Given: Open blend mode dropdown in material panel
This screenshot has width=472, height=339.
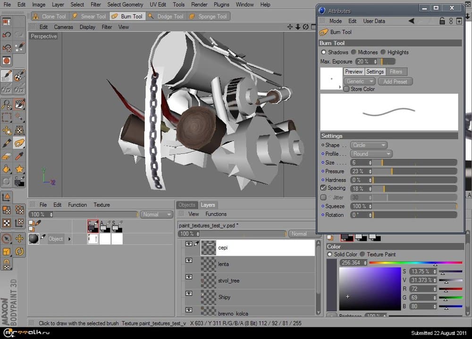Looking at the screenshot, I should click(157, 214).
